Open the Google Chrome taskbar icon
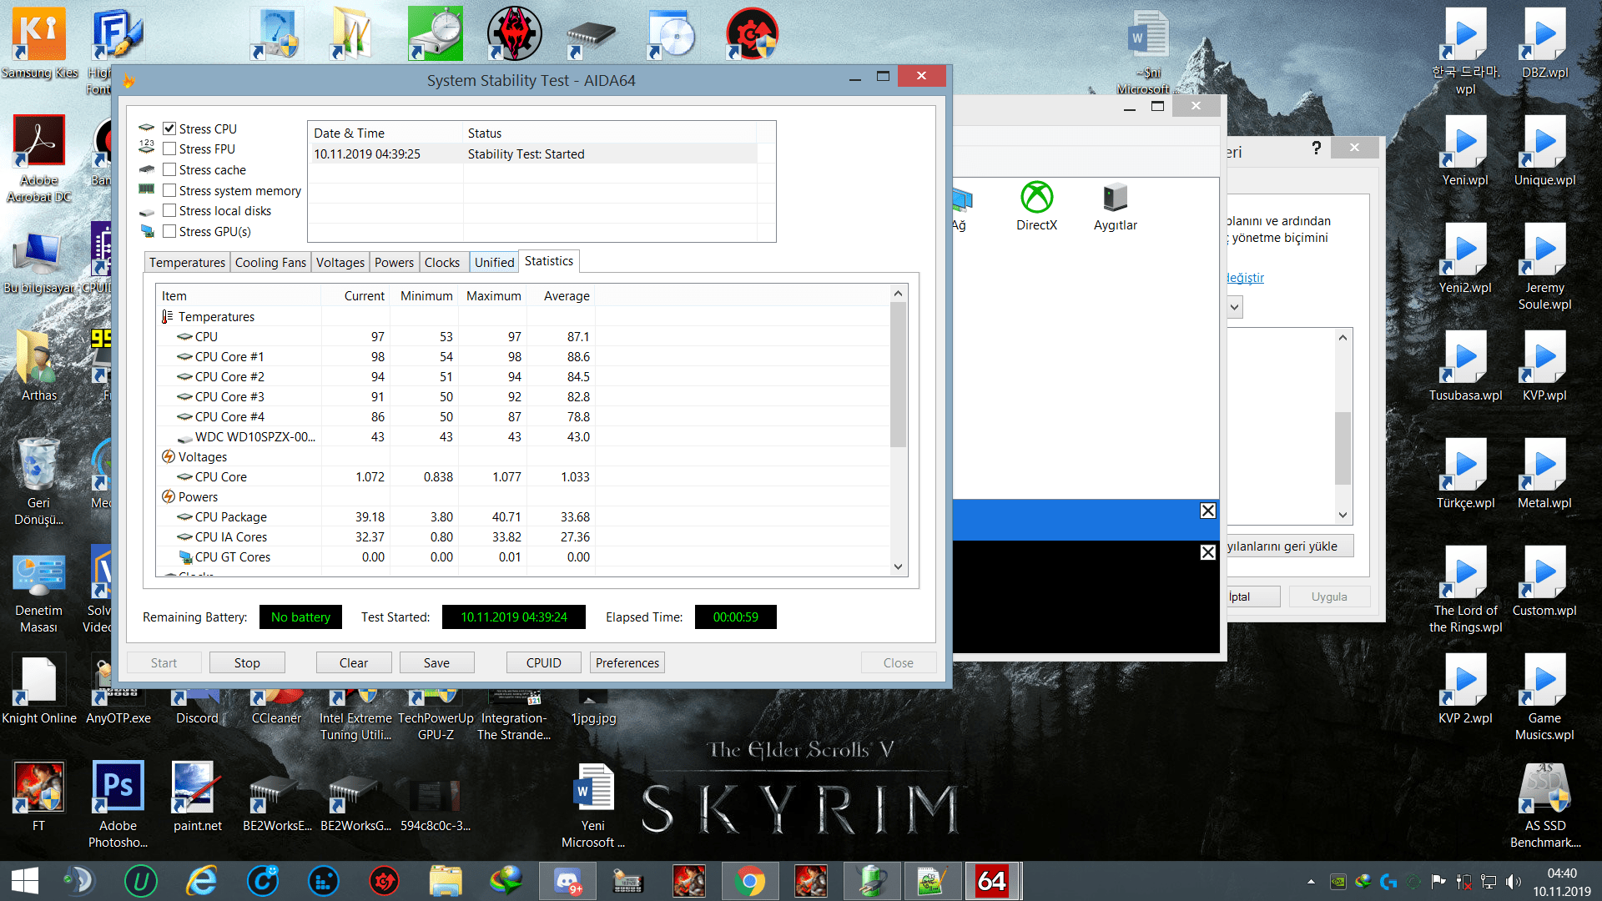The image size is (1602, 901). point(749,881)
